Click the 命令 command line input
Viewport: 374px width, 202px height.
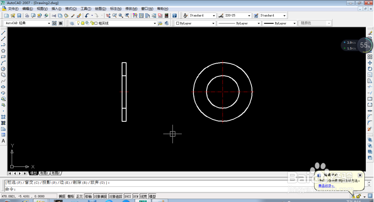[x=186, y=189]
